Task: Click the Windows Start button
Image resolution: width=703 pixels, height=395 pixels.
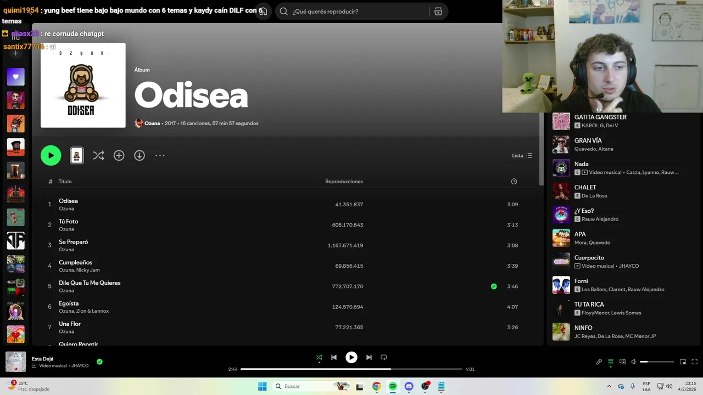Action: coord(263,386)
